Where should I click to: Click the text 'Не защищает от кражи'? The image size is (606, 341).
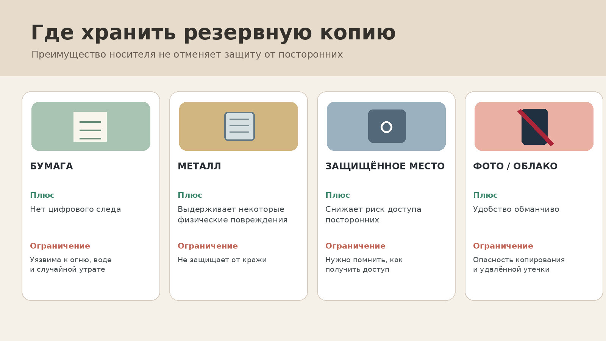tap(222, 260)
